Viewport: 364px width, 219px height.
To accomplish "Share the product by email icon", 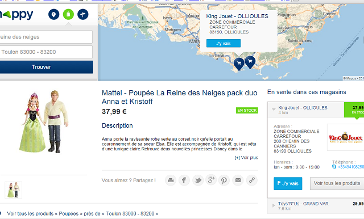I will pyautogui.click(x=238, y=180).
